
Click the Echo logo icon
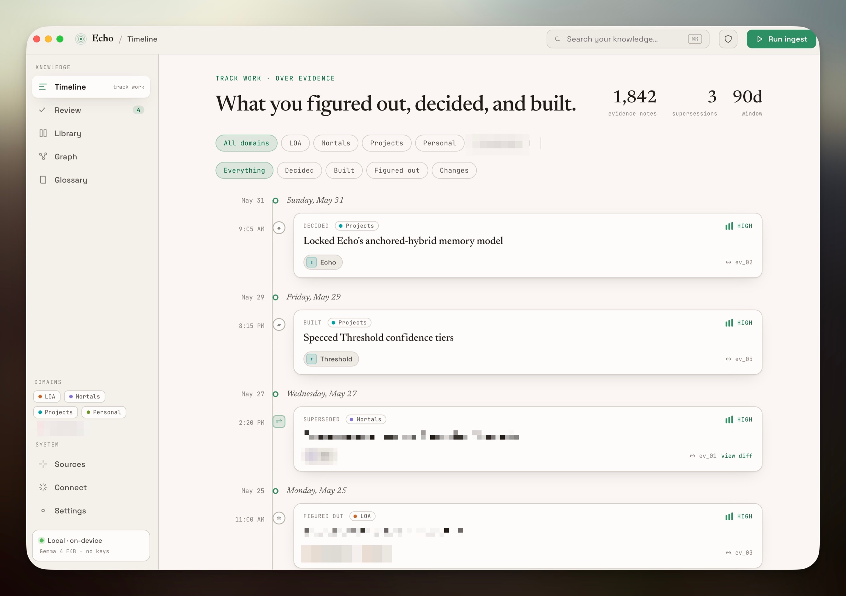click(x=81, y=39)
